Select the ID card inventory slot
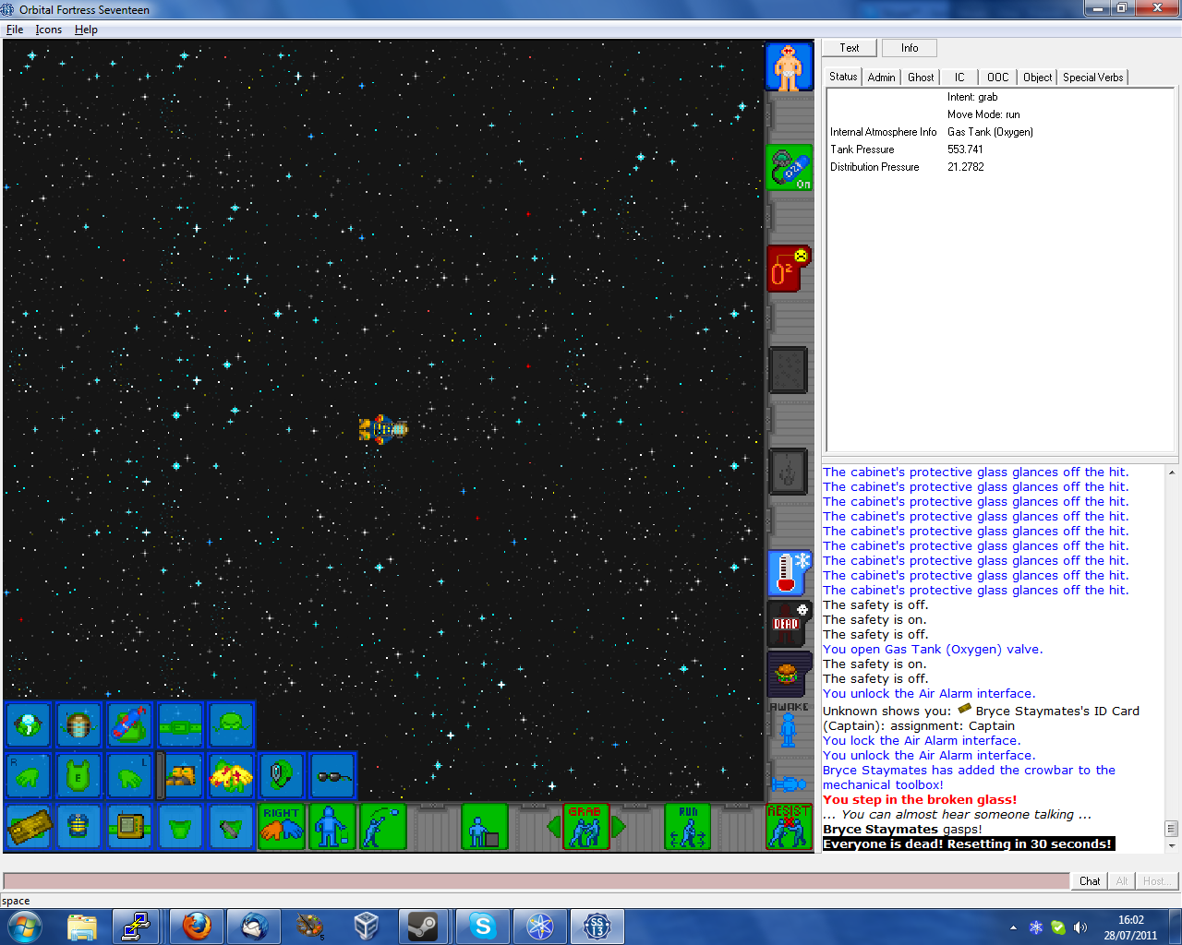The width and height of the screenshot is (1182, 945). (x=29, y=826)
